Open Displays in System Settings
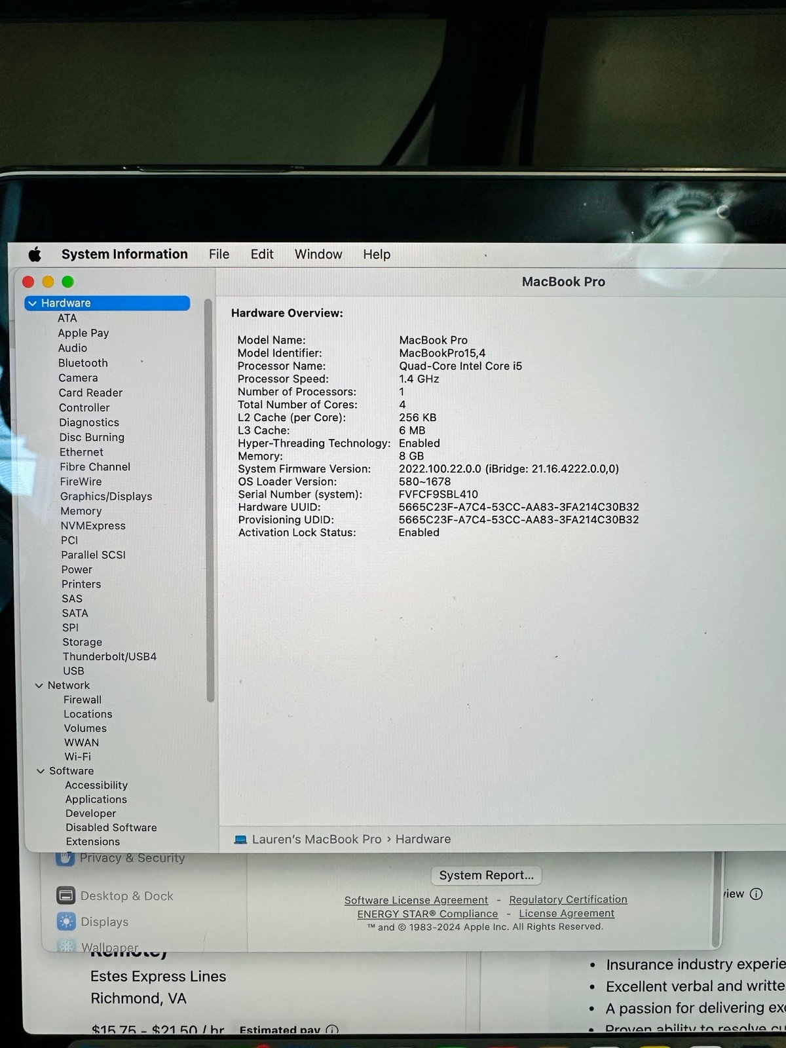Screen dimensions: 786x1048 click(x=93, y=922)
